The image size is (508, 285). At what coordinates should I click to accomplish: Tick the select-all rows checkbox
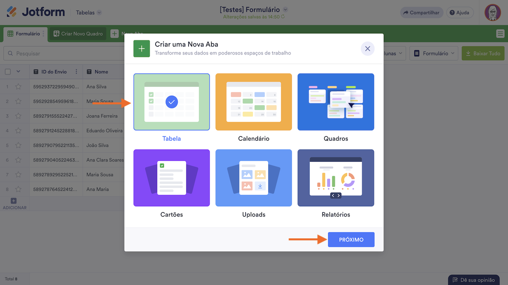[8, 72]
